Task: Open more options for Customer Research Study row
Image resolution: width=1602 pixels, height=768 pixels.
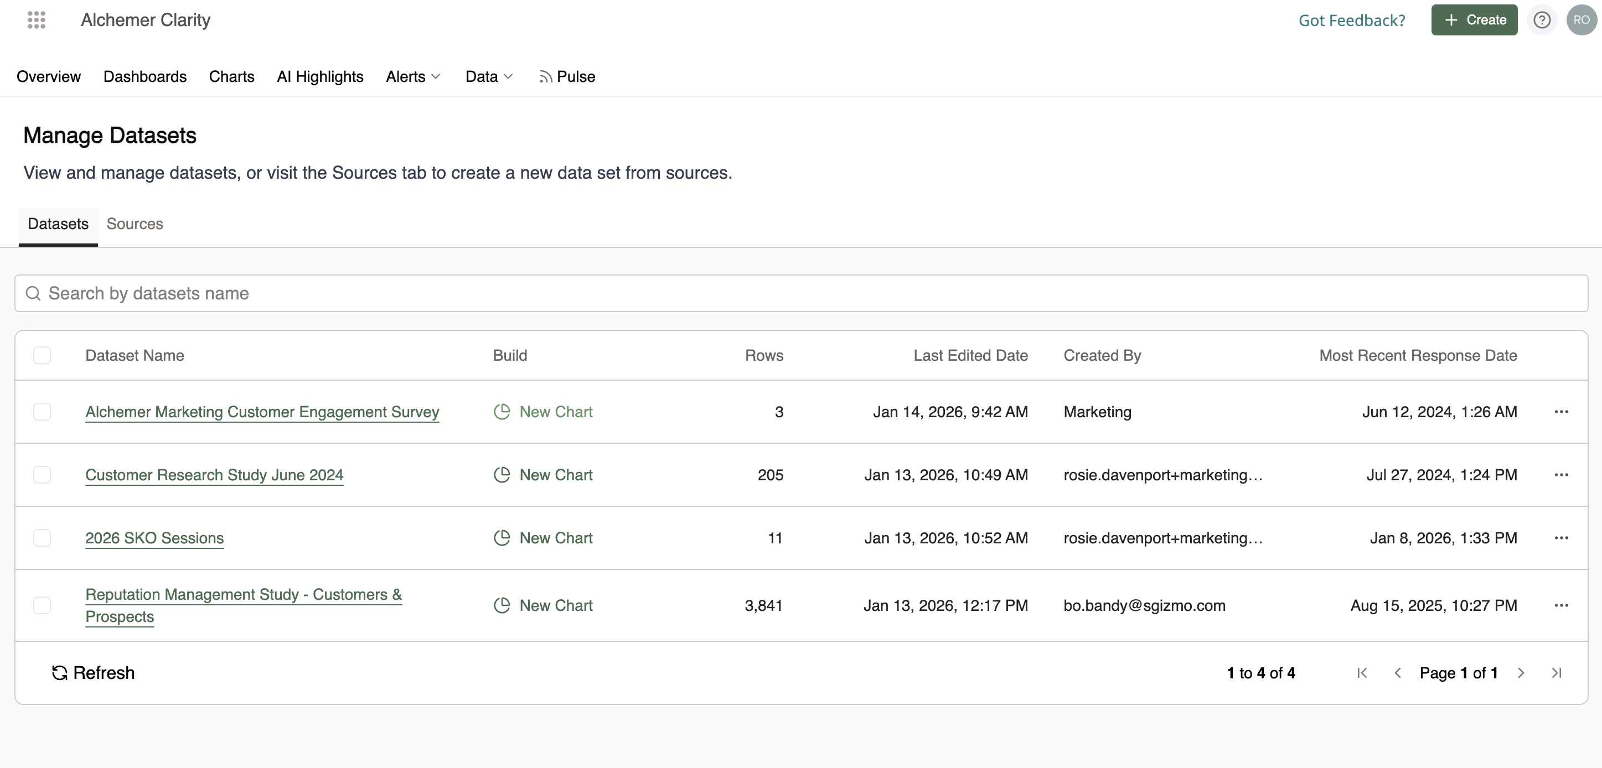Action: (x=1561, y=475)
